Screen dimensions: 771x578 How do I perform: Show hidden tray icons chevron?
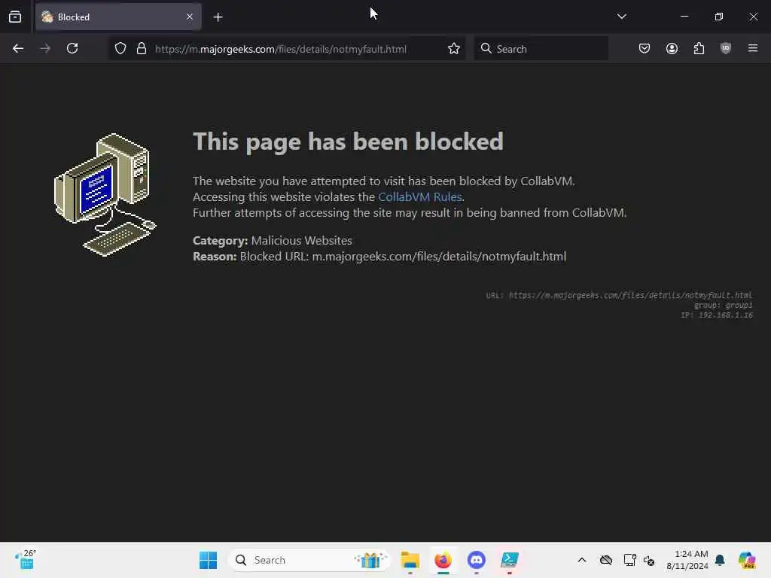582,560
